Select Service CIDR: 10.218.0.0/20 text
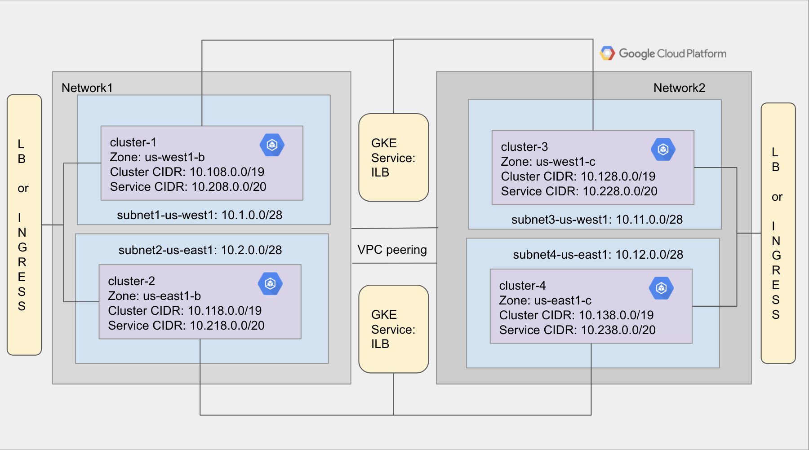 186,326
